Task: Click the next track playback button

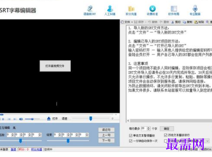Action: click(15, 119)
